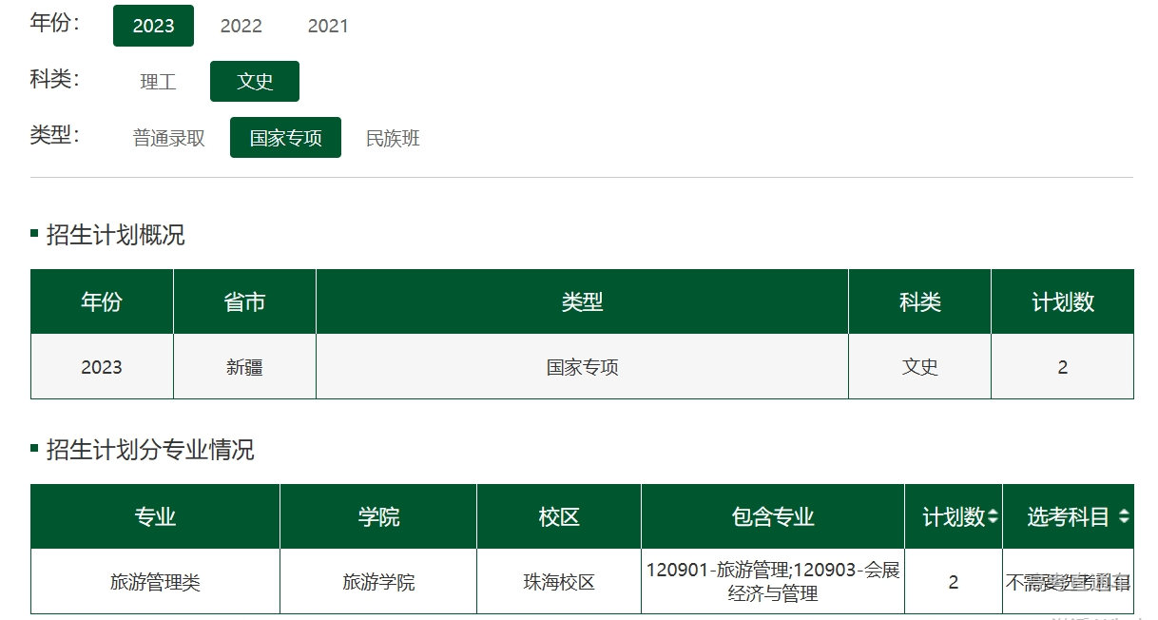Choose the 2021 year option
This screenshot has width=1158, height=620.
[328, 26]
